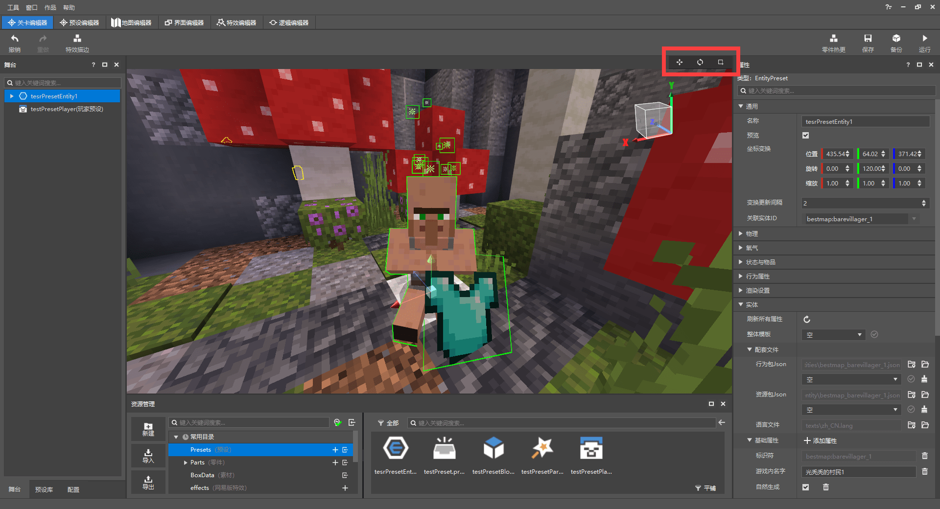The image size is (940, 509).
Task: Expand the 行为属性 section
Action: 741,277
